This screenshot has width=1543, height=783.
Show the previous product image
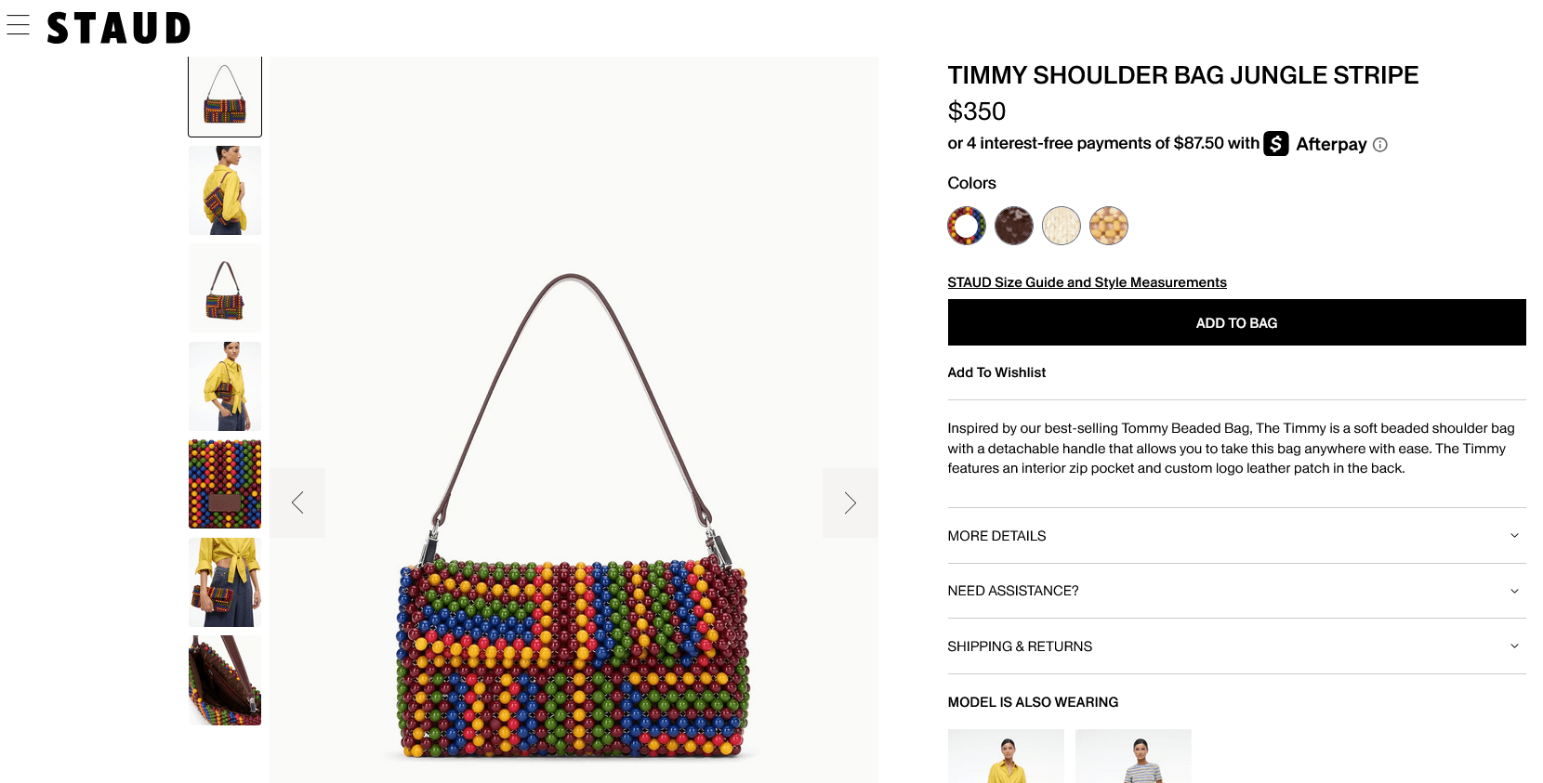tap(297, 502)
